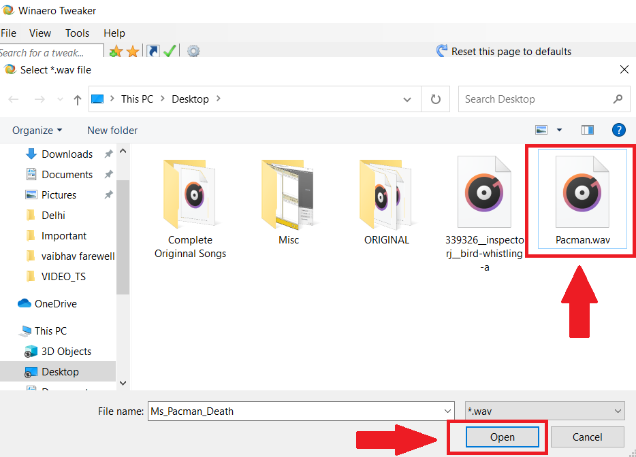Viewport: 636px width, 457px height.
Task: Click the search magnifier icon
Action: click(618, 99)
